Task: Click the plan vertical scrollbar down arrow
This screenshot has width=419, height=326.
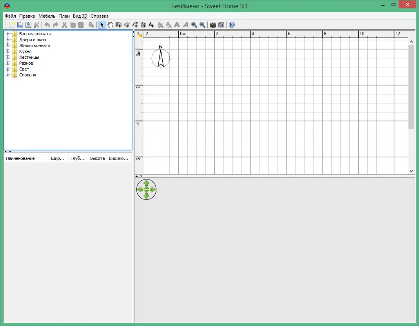Action: (411, 171)
